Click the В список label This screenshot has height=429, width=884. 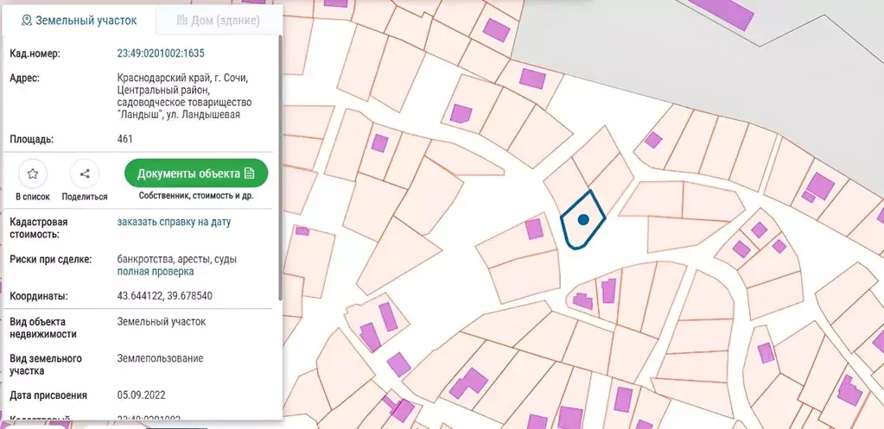33,197
